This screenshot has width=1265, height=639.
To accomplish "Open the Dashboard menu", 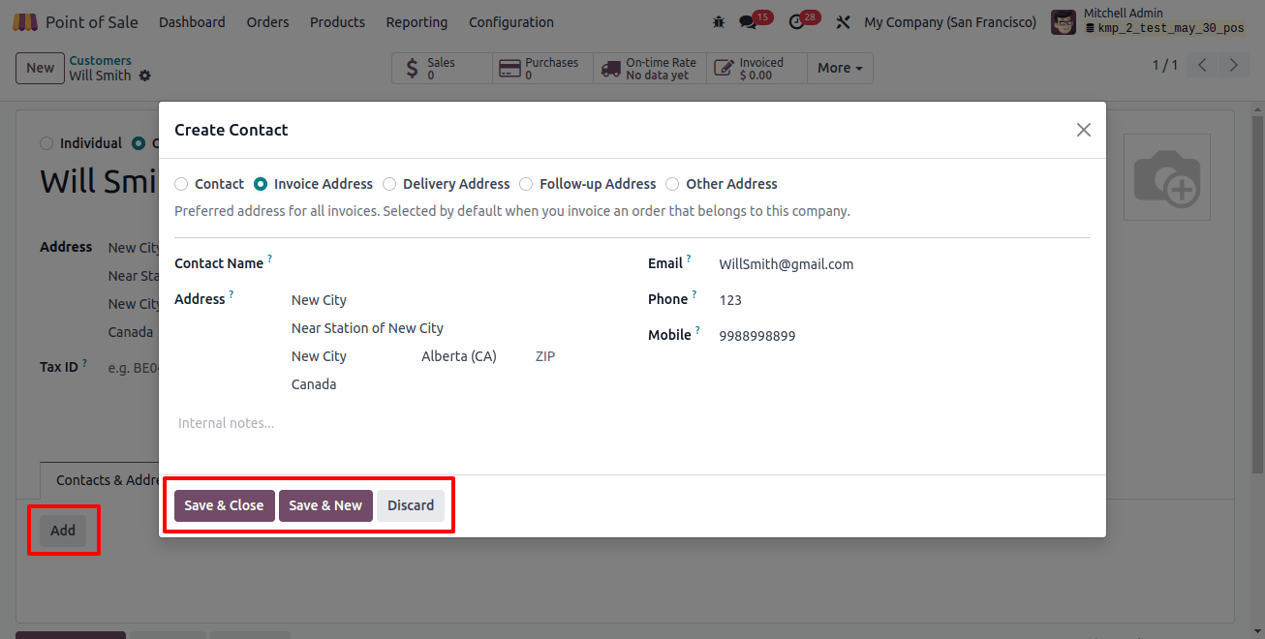I will [x=192, y=21].
